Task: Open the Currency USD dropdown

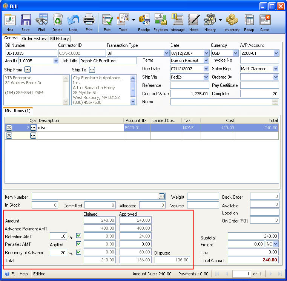Action: (235, 53)
